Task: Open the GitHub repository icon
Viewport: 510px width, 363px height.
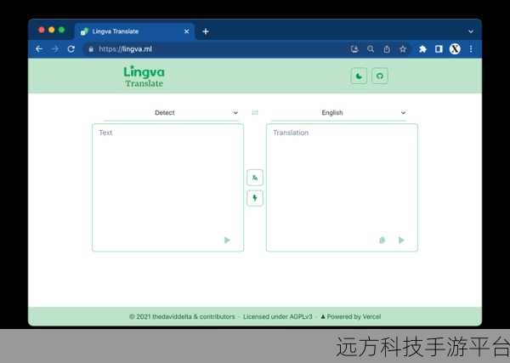Action: coord(380,77)
